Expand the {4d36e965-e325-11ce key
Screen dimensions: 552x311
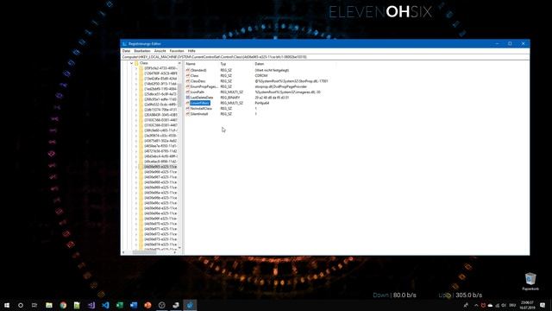[x=136, y=167]
